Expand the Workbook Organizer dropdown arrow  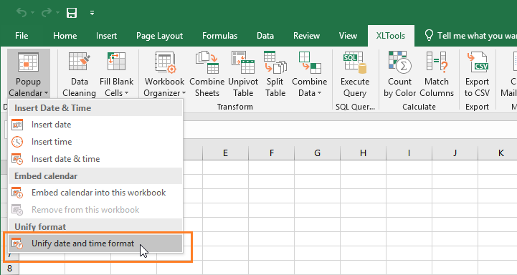pos(184,94)
